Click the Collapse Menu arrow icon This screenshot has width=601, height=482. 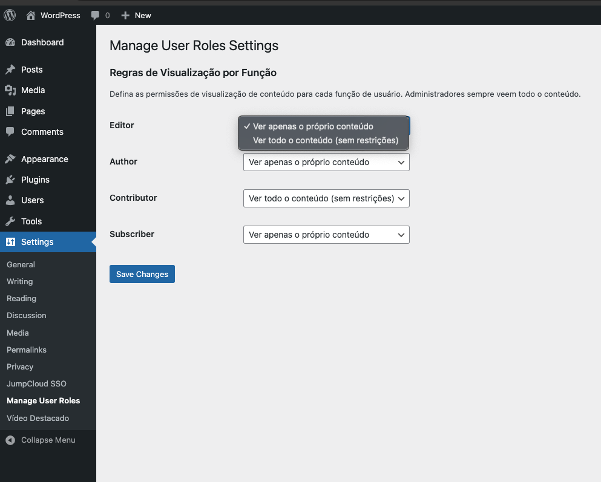point(10,440)
